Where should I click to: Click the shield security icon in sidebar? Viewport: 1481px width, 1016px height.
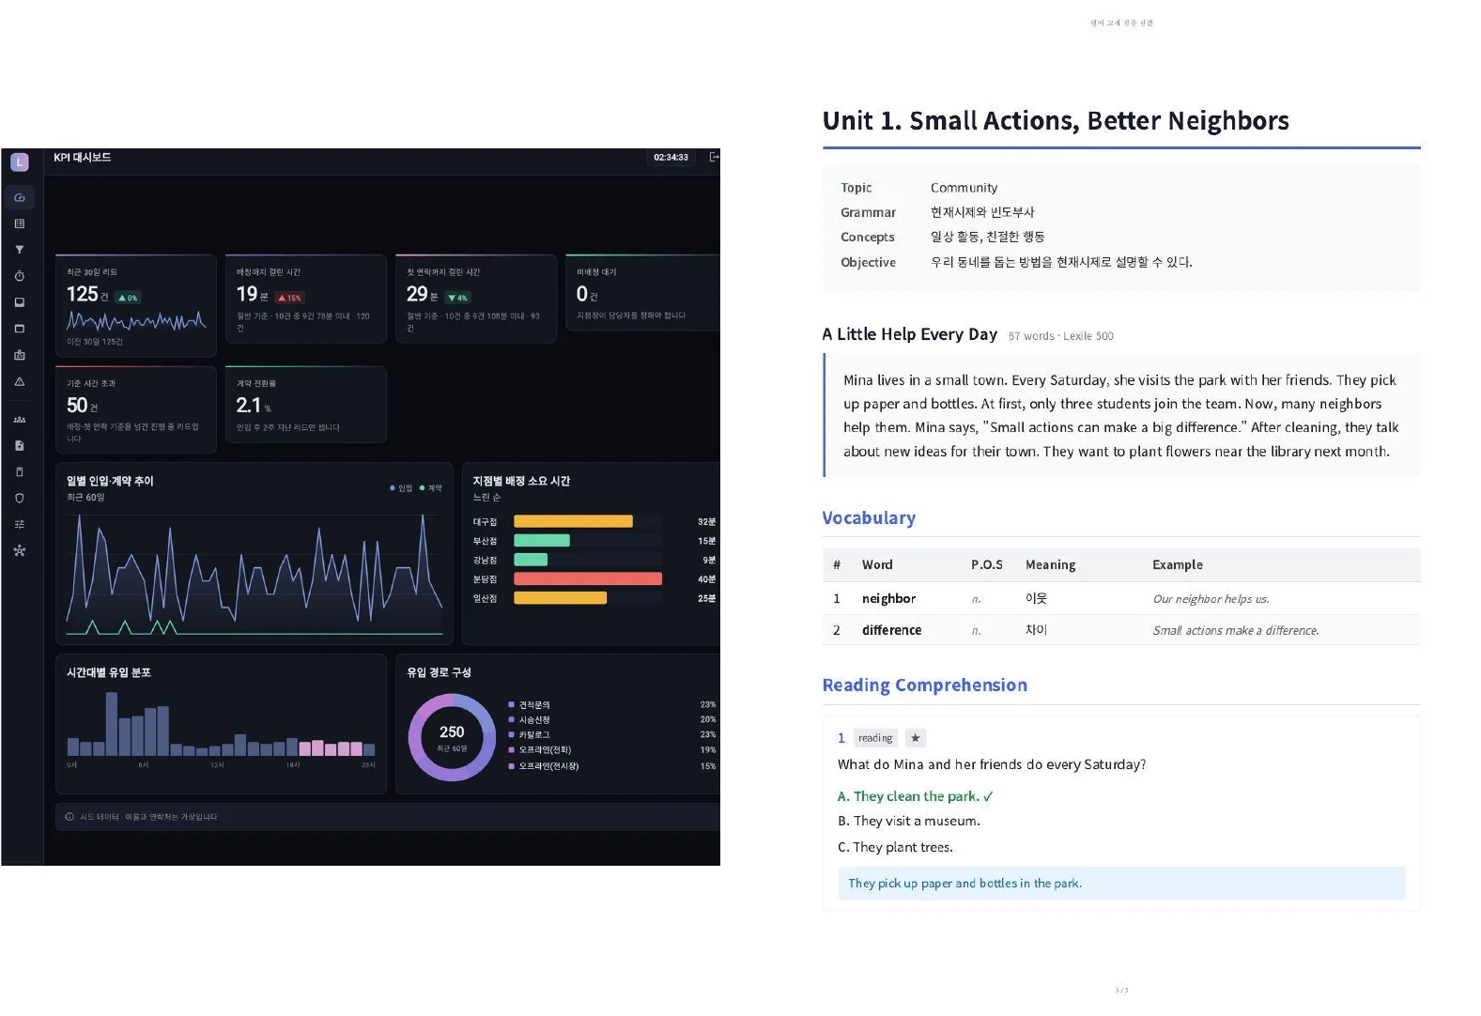20,499
